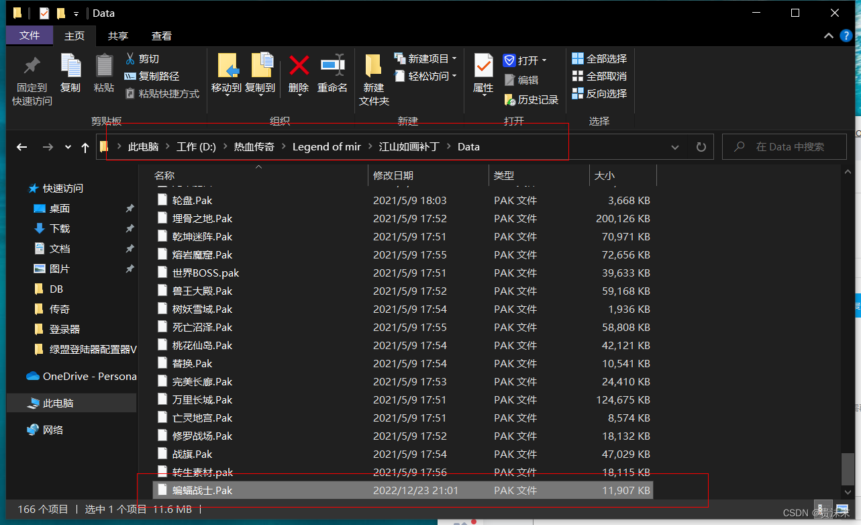Click the new folder icon in title bar
This screenshot has height=525, width=861.
(61, 13)
